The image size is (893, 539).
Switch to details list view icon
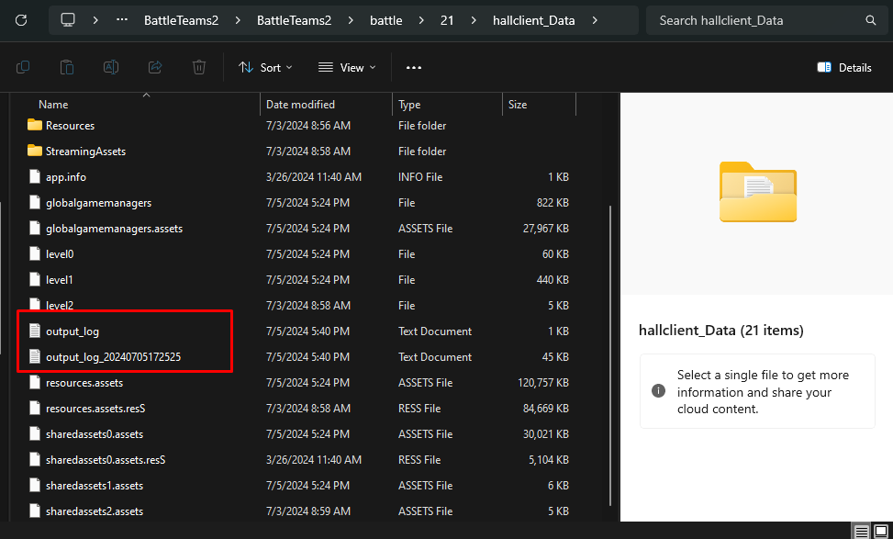(x=861, y=532)
